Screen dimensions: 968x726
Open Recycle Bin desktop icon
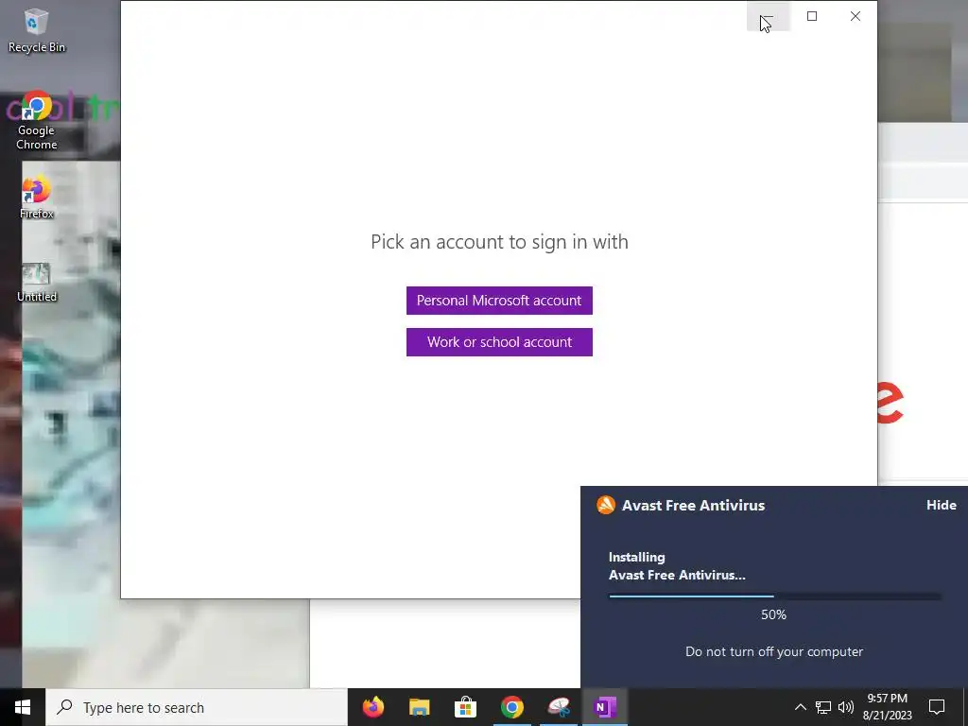pos(36,31)
